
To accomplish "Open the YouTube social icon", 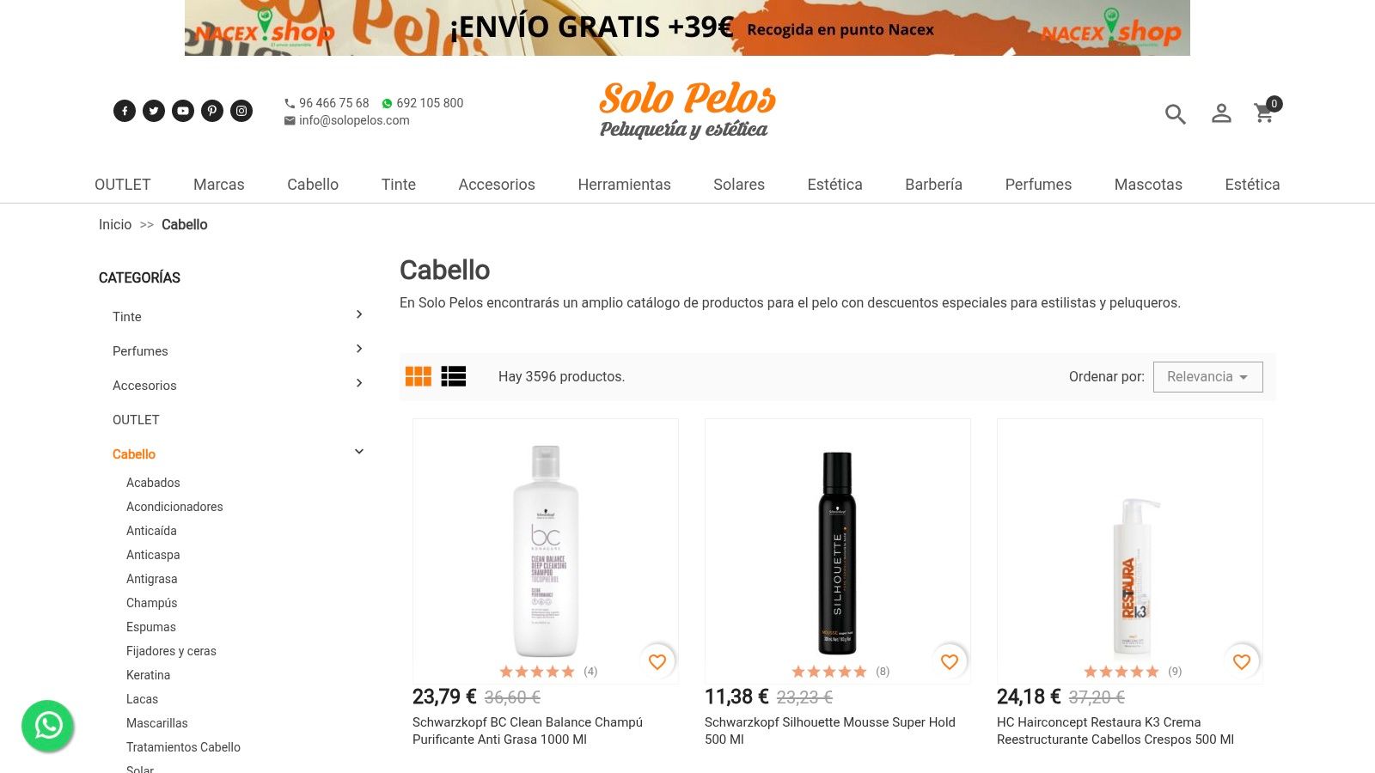I will click(183, 111).
